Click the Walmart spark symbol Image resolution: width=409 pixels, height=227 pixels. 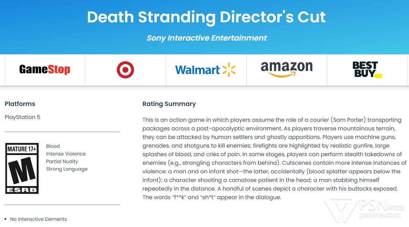[229, 70]
